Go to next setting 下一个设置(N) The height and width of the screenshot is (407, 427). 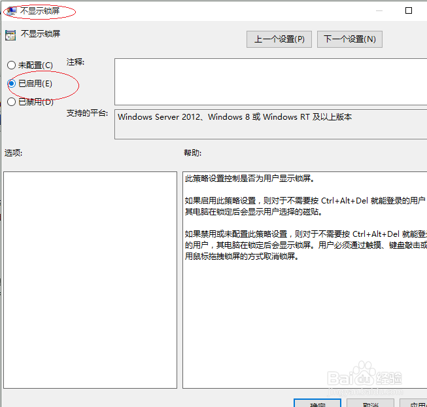[350, 39]
